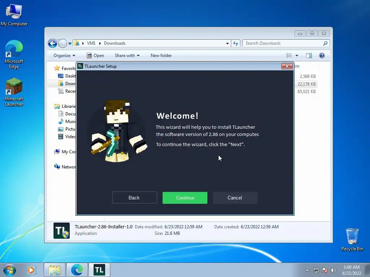Select Microsoft Edge desktop shortcut

click(x=14, y=55)
